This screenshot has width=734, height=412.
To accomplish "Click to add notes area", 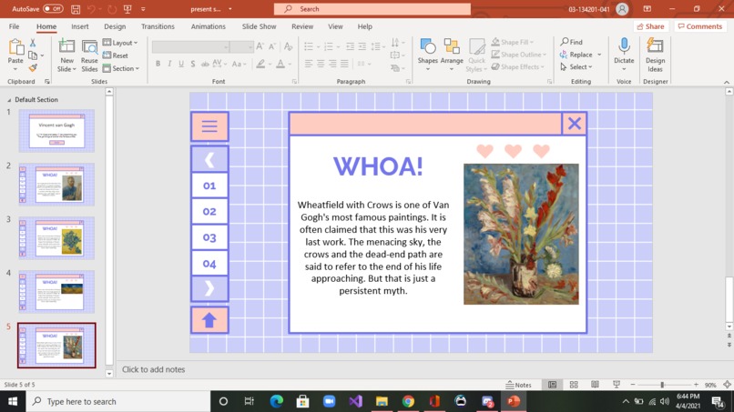I will pos(153,369).
